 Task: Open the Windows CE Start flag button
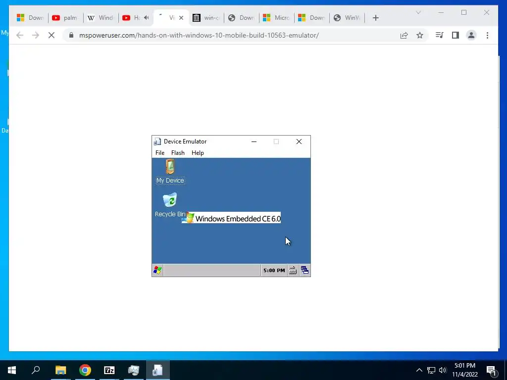(x=157, y=270)
